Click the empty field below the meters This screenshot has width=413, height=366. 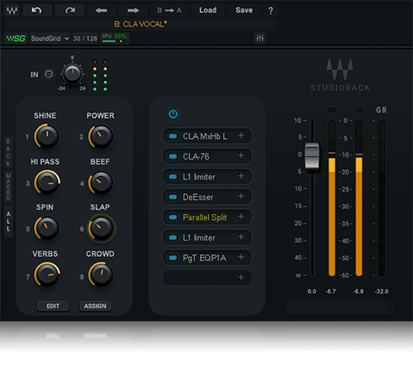coord(339,307)
